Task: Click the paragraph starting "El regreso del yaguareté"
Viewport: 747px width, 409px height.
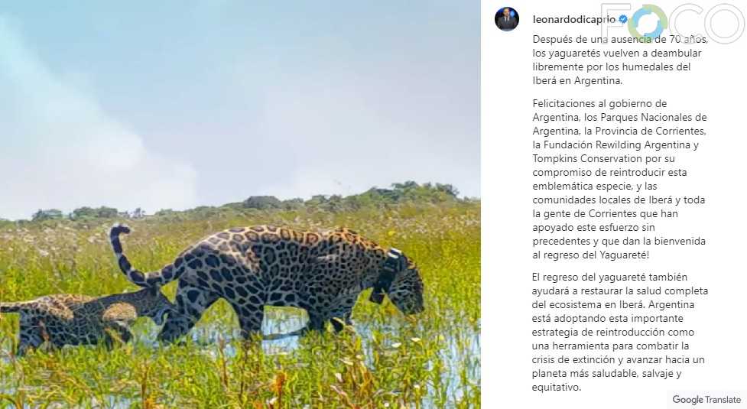Action: click(x=619, y=332)
